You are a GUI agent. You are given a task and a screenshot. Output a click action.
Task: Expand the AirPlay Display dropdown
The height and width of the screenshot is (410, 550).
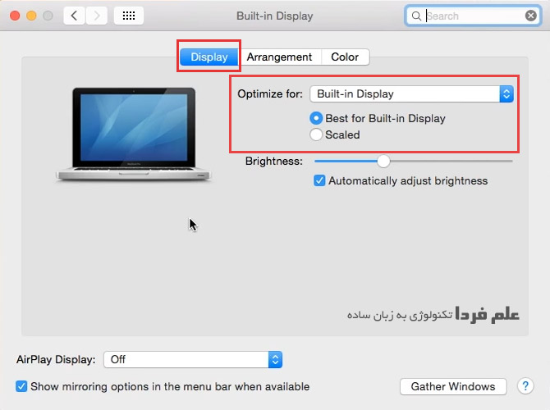(193, 359)
